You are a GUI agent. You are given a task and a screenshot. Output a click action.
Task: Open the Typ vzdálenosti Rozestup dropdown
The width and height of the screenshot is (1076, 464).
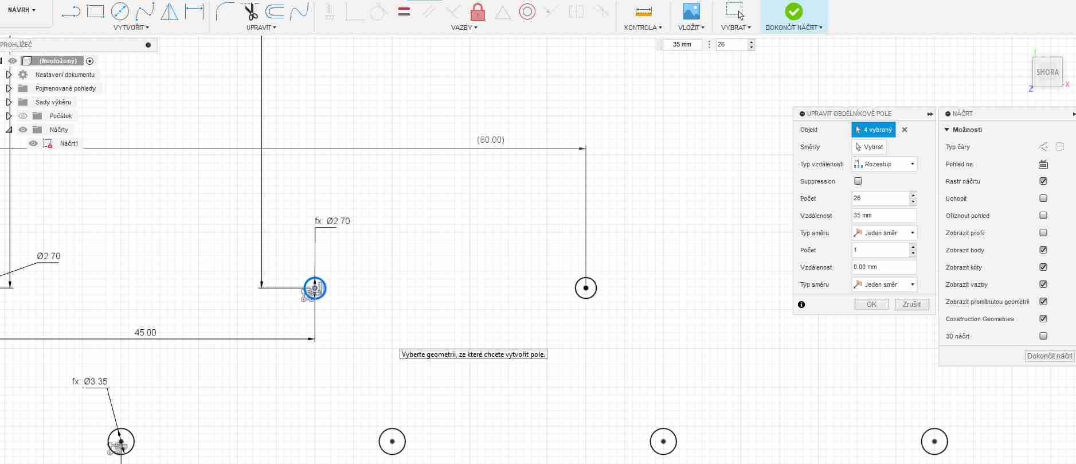[884, 164]
